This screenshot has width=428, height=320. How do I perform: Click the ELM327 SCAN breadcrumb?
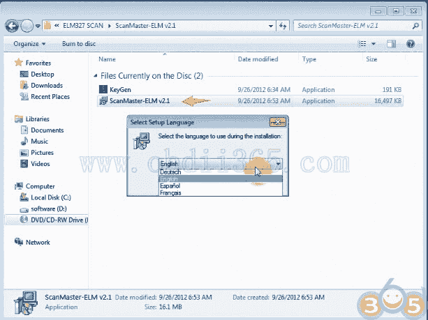(x=83, y=26)
